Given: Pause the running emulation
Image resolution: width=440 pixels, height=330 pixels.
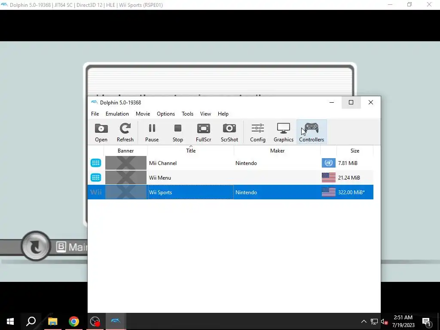Looking at the screenshot, I should pos(152,132).
